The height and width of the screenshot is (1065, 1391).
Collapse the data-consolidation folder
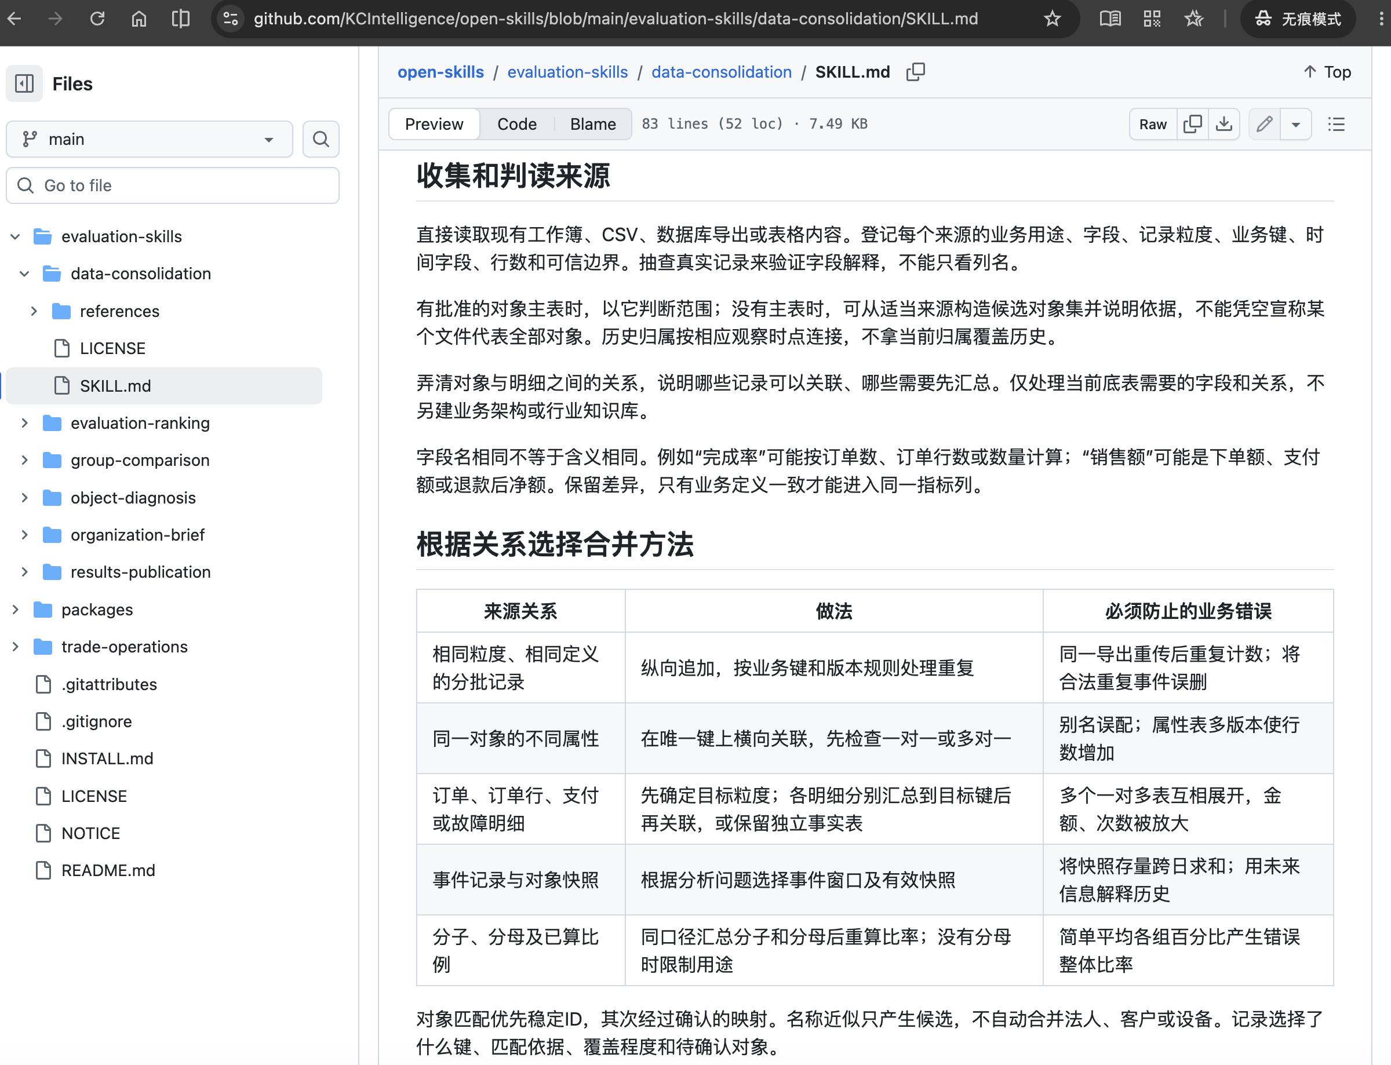tap(25, 274)
